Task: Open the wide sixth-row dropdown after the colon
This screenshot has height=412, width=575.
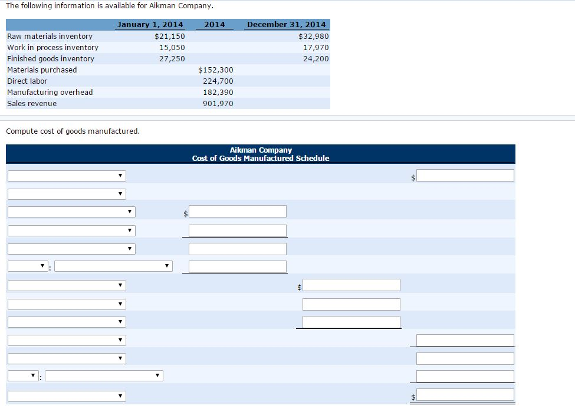Action: [113, 266]
